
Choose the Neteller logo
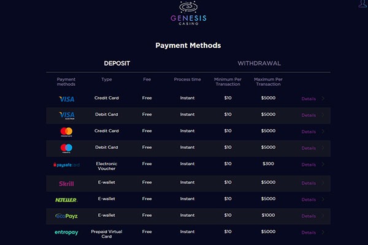click(66, 200)
